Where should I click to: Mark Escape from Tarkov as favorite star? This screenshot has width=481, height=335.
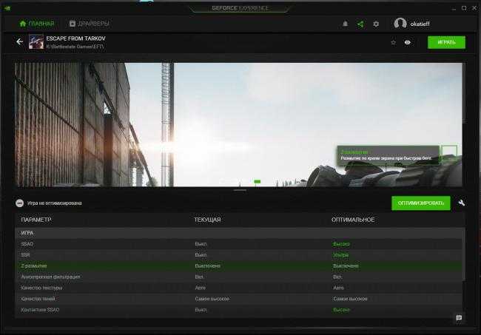393,43
